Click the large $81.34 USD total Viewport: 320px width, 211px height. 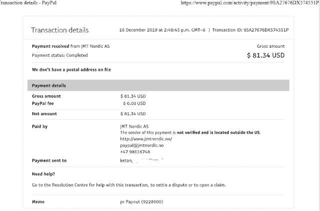click(x=265, y=55)
